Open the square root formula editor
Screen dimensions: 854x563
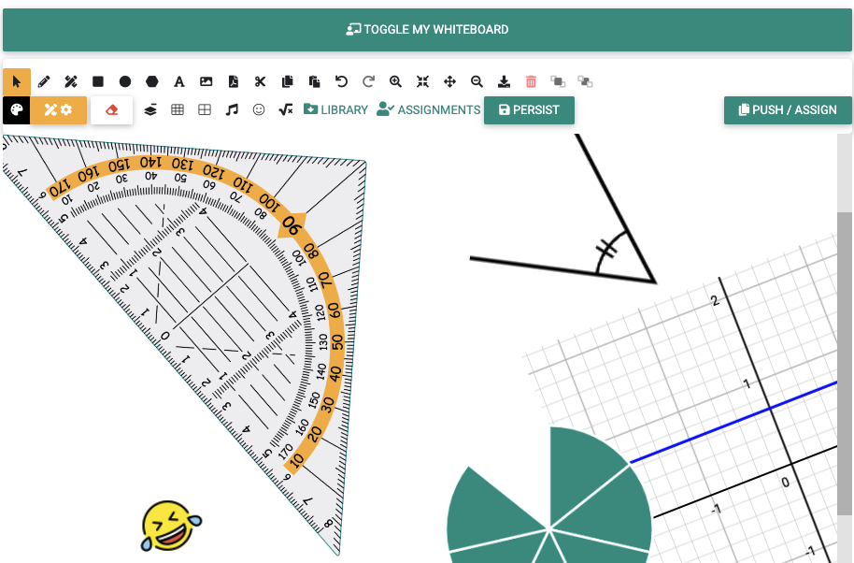(x=286, y=110)
